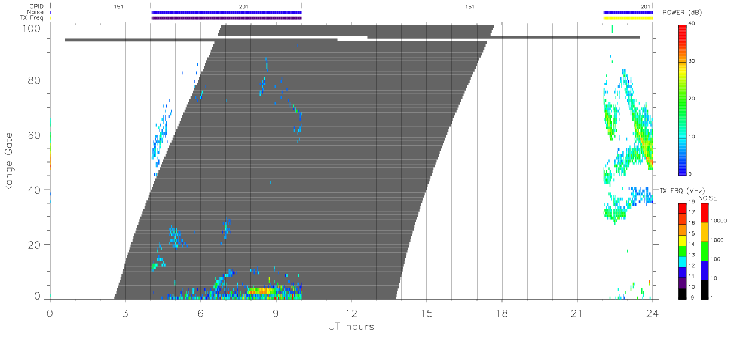734x339 pixels.
Task: Click the 13 label on TX FRQ legend
Action: coord(692,255)
